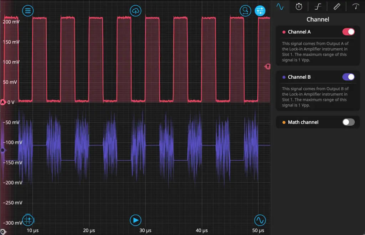The image size is (365, 235).
Task: Click the 40 µs time axis label
Action: [x=202, y=230]
